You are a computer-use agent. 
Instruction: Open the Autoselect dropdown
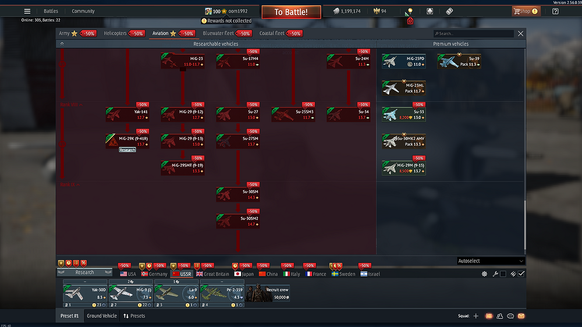coord(491,261)
